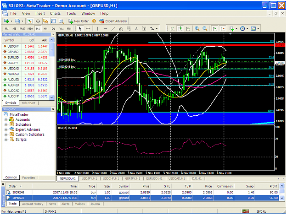Select the M1 timeframe
287x215 pixels.
tap(6, 29)
